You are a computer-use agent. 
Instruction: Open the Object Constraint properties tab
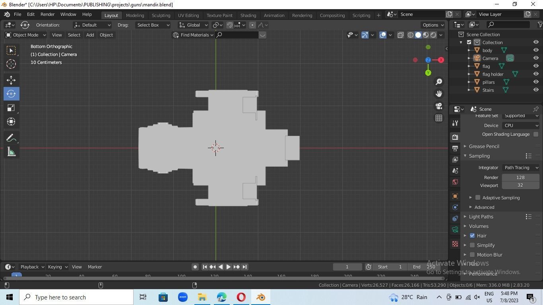(x=455, y=218)
